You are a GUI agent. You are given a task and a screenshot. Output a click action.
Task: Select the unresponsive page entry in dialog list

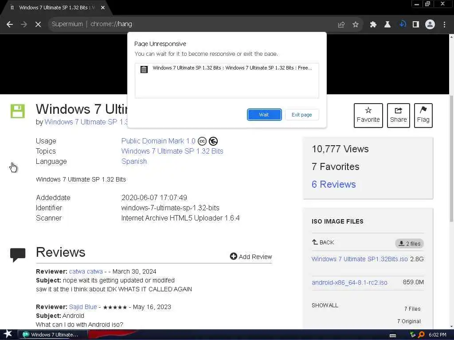[227, 68]
